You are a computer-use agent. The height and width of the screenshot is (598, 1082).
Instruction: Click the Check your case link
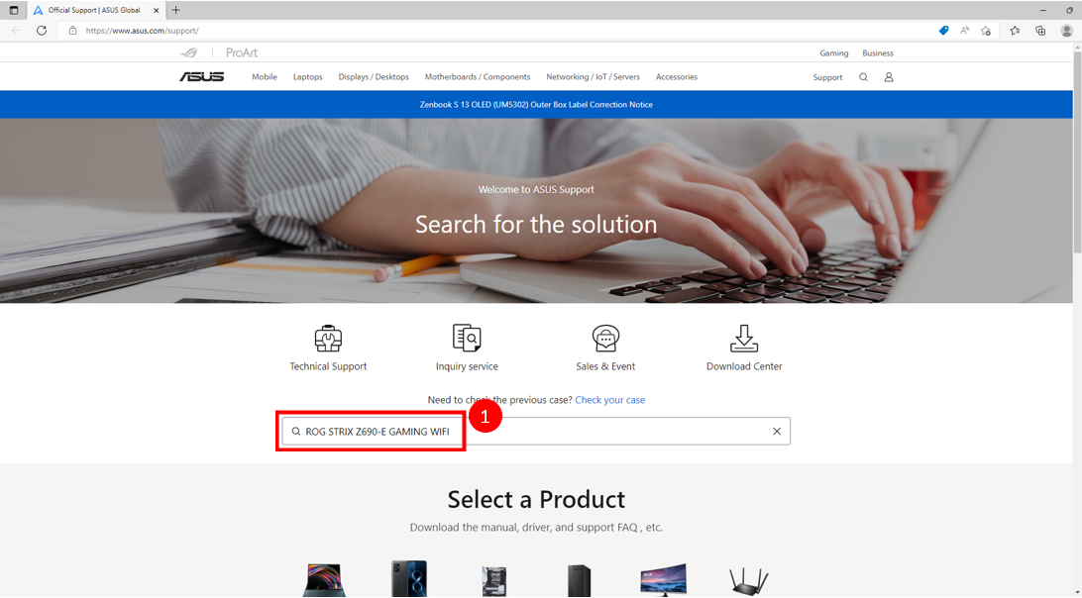pos(610,399)
